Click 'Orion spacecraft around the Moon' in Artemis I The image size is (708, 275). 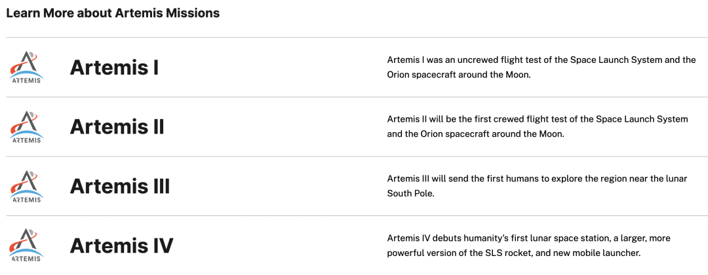[x=458, y=75]
